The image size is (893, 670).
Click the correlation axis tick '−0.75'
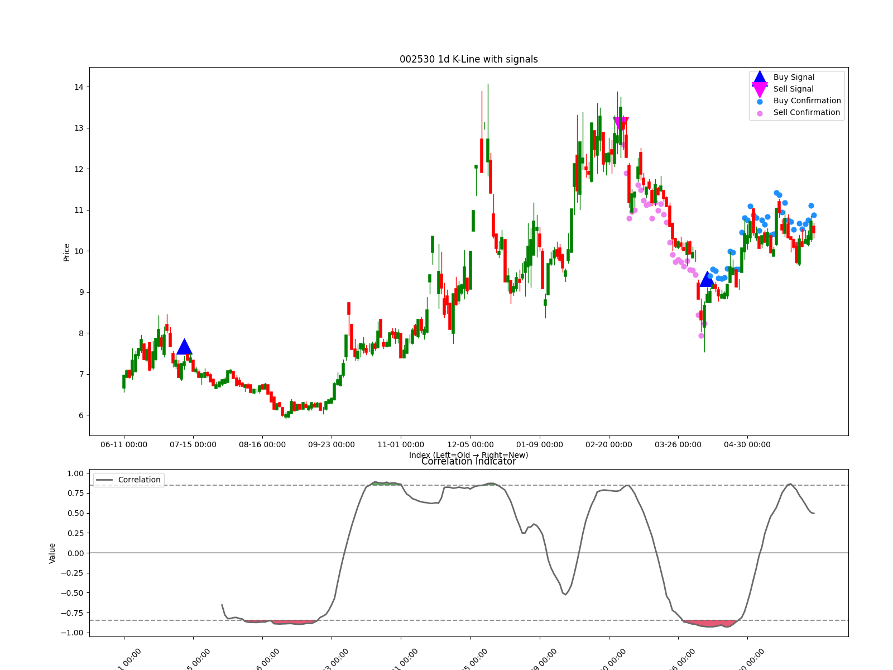click(x=71, y=613)
